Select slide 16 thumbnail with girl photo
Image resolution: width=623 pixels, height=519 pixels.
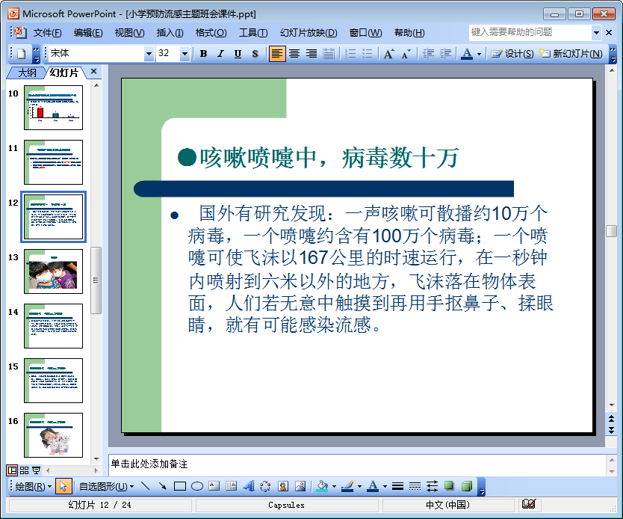(x=54, y=435)
